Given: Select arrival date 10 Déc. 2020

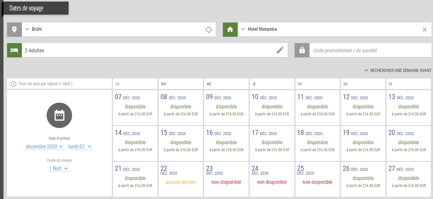Looking at the screenshot, I should [272, 108].
